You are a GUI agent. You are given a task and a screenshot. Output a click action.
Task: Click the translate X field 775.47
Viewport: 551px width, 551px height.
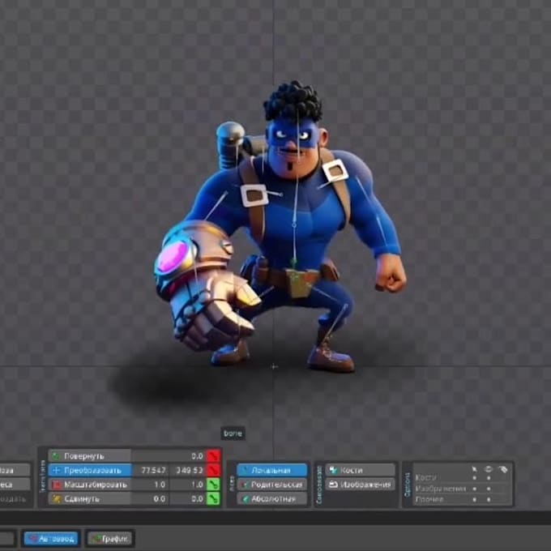point(150,470)
